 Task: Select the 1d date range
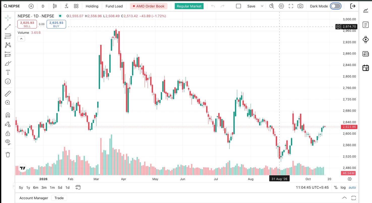click(67, 187)
